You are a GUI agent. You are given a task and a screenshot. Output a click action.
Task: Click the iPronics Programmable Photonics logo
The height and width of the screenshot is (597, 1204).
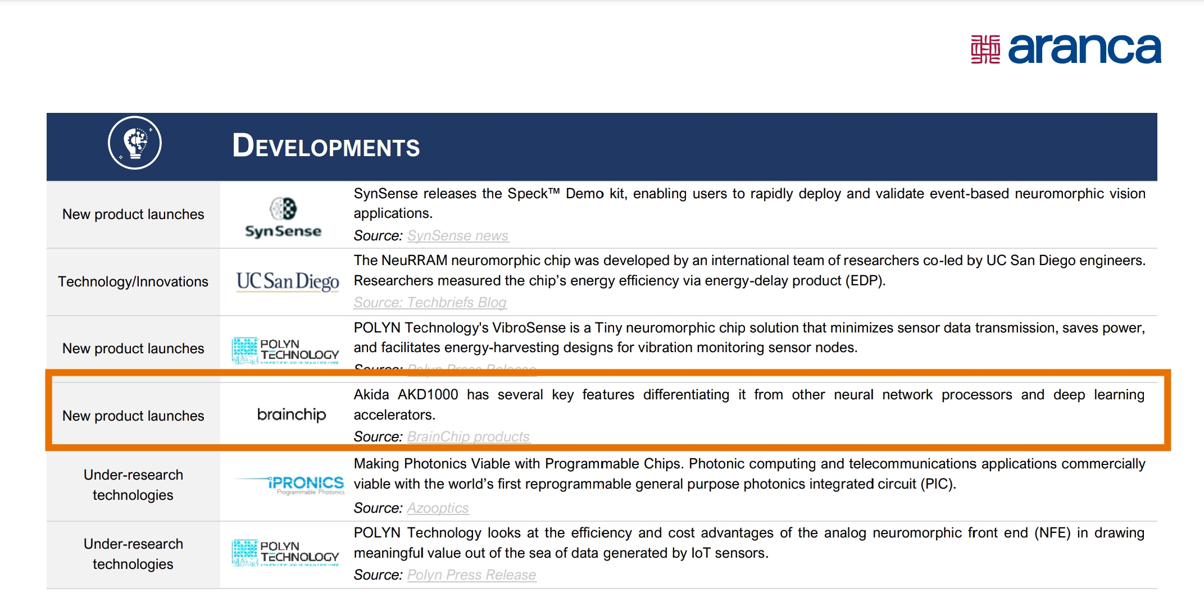coord(289,485)
